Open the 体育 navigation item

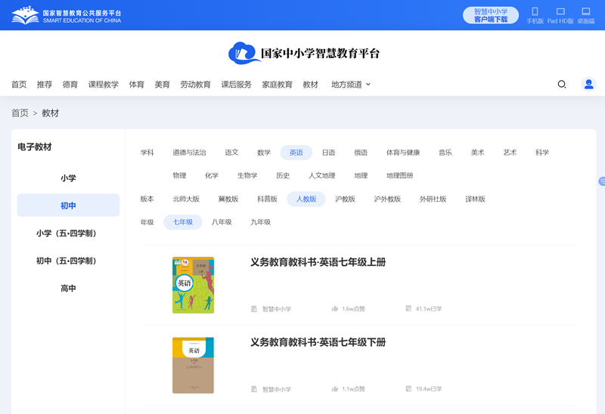click(x=137, y=85)
